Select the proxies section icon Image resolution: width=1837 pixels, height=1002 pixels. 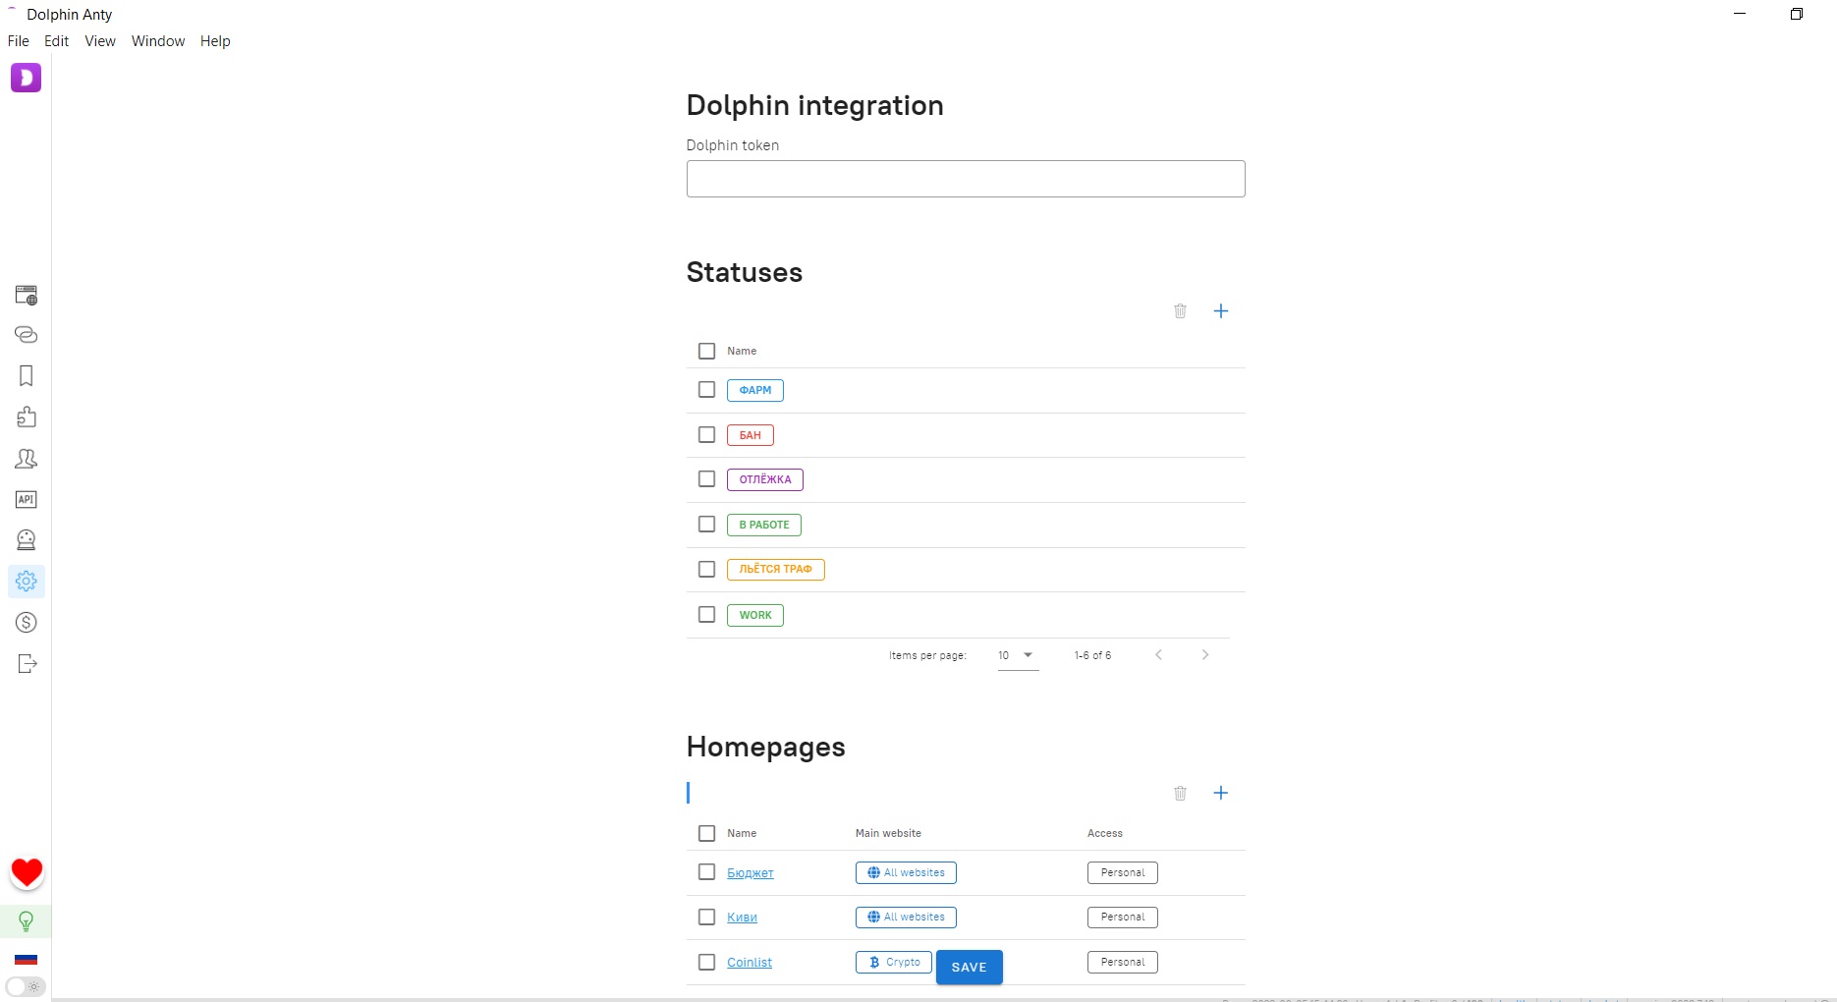(27, 335)
